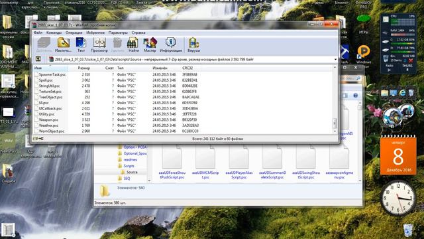424x239 pixels.
Task: Click the CPU meter gadget
Action: tap(399, 21)
